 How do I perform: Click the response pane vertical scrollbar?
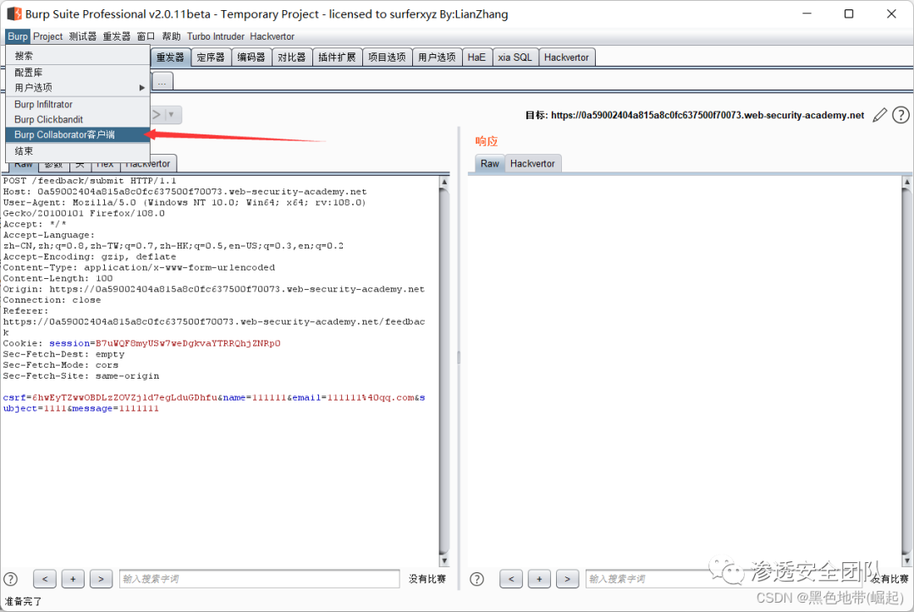coord(907,371)
